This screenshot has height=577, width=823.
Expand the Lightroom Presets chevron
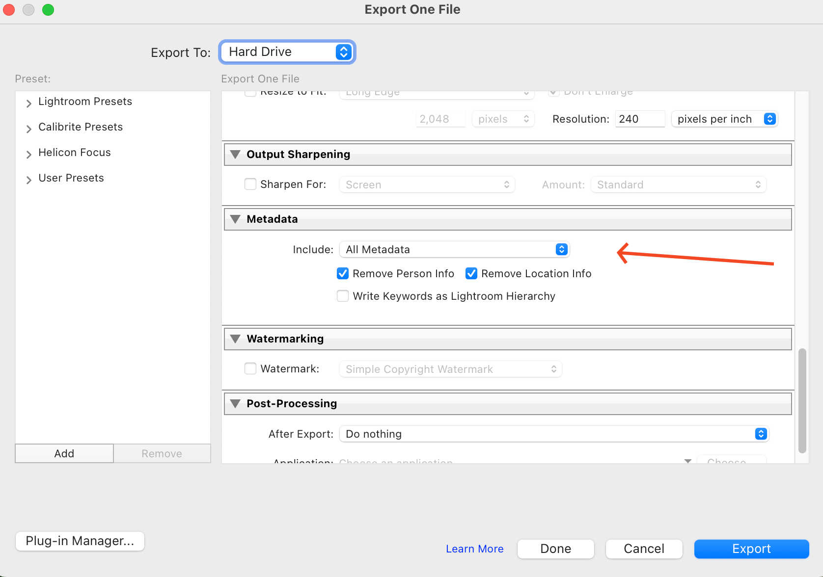click(28, 103)
